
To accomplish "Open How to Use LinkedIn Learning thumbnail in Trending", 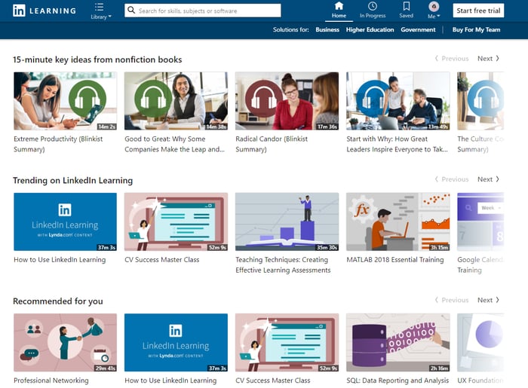I will click(66, 221).
